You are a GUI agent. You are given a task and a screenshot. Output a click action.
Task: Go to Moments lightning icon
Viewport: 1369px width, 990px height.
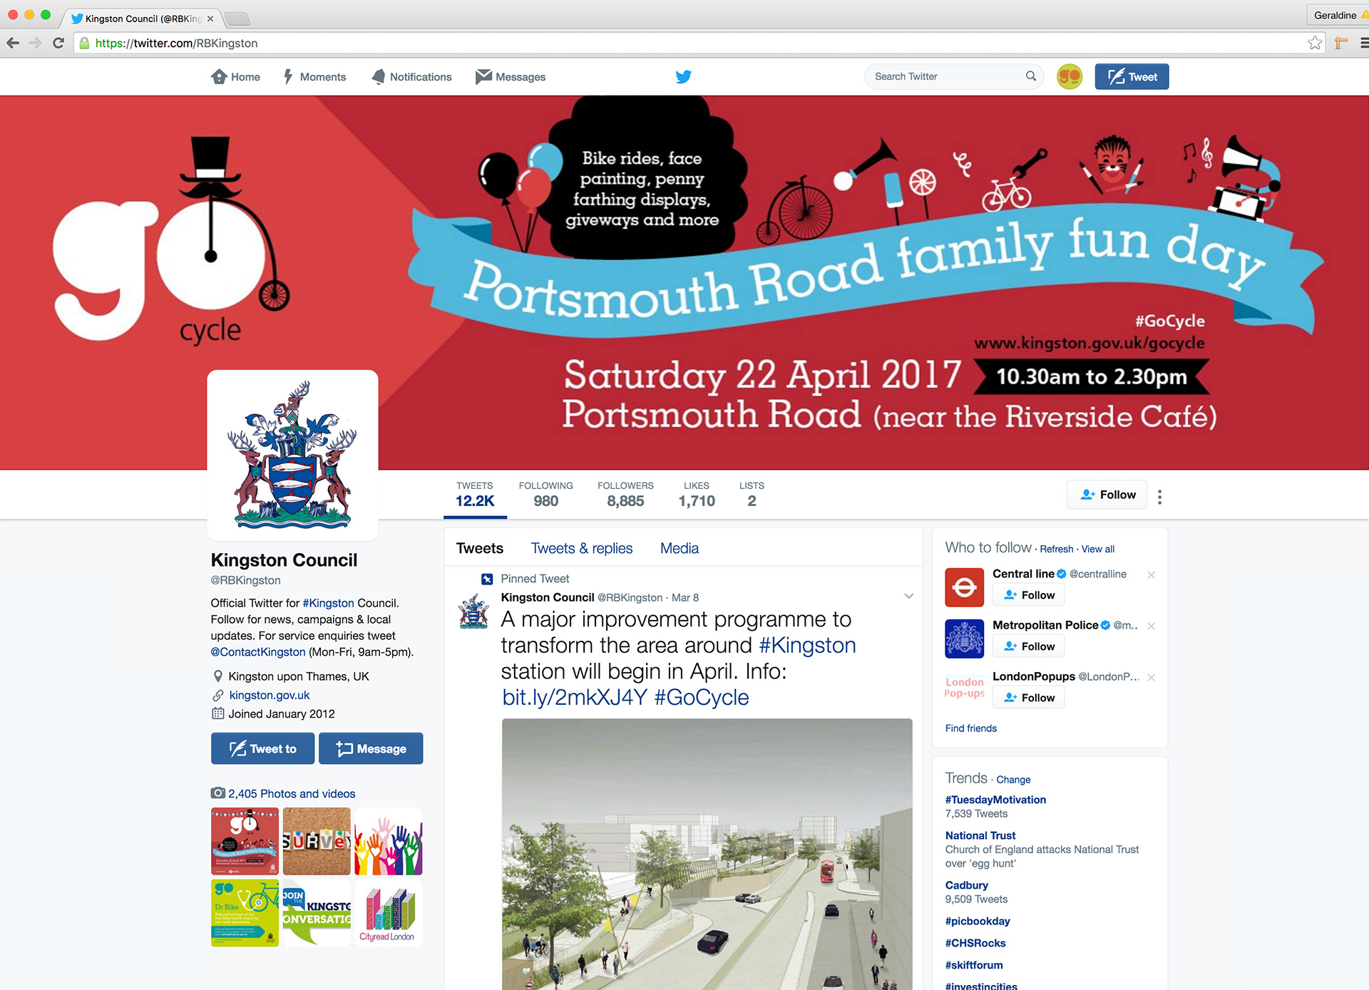pos(288,76)
